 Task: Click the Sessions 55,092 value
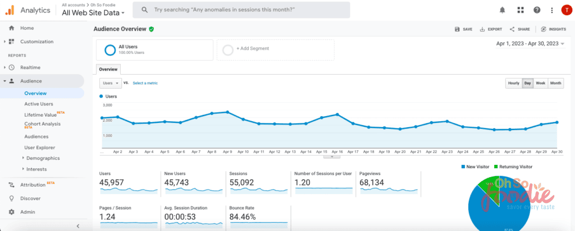[241, 182]
